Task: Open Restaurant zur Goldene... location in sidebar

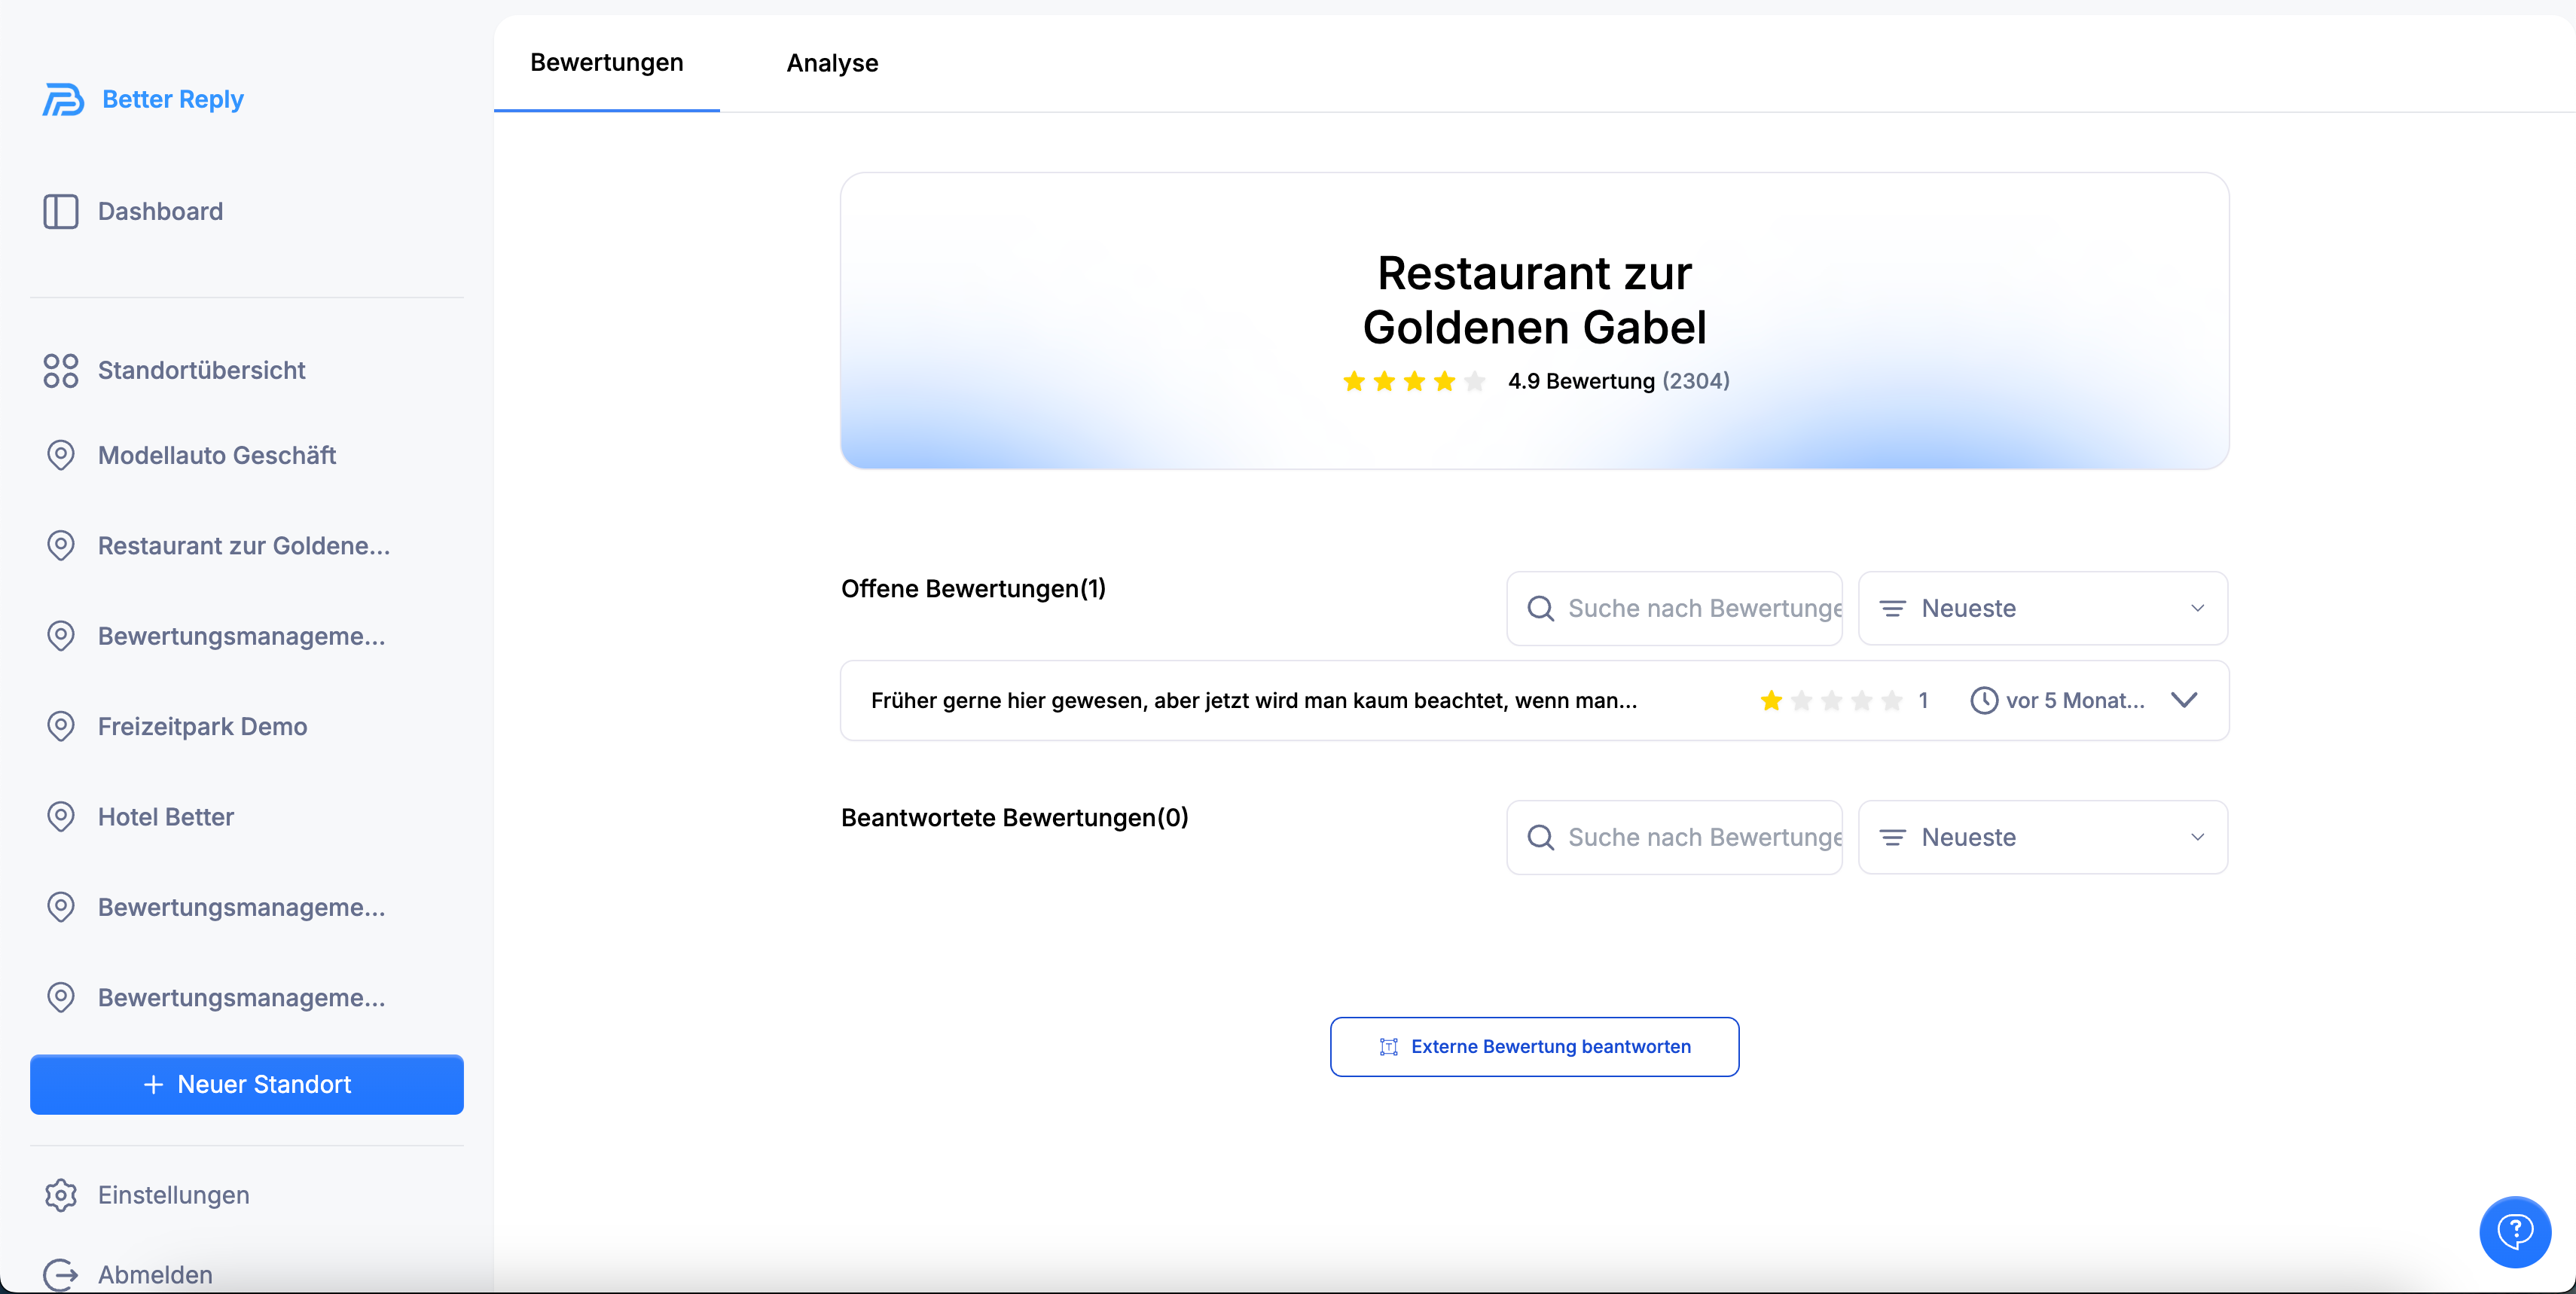Action: click(243, 546)
